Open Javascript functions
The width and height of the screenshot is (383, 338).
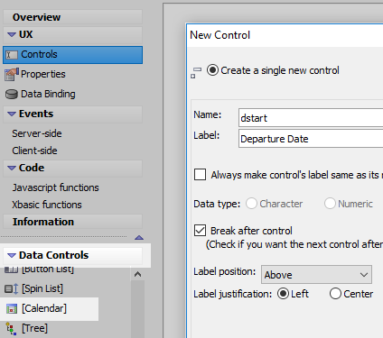55,187
